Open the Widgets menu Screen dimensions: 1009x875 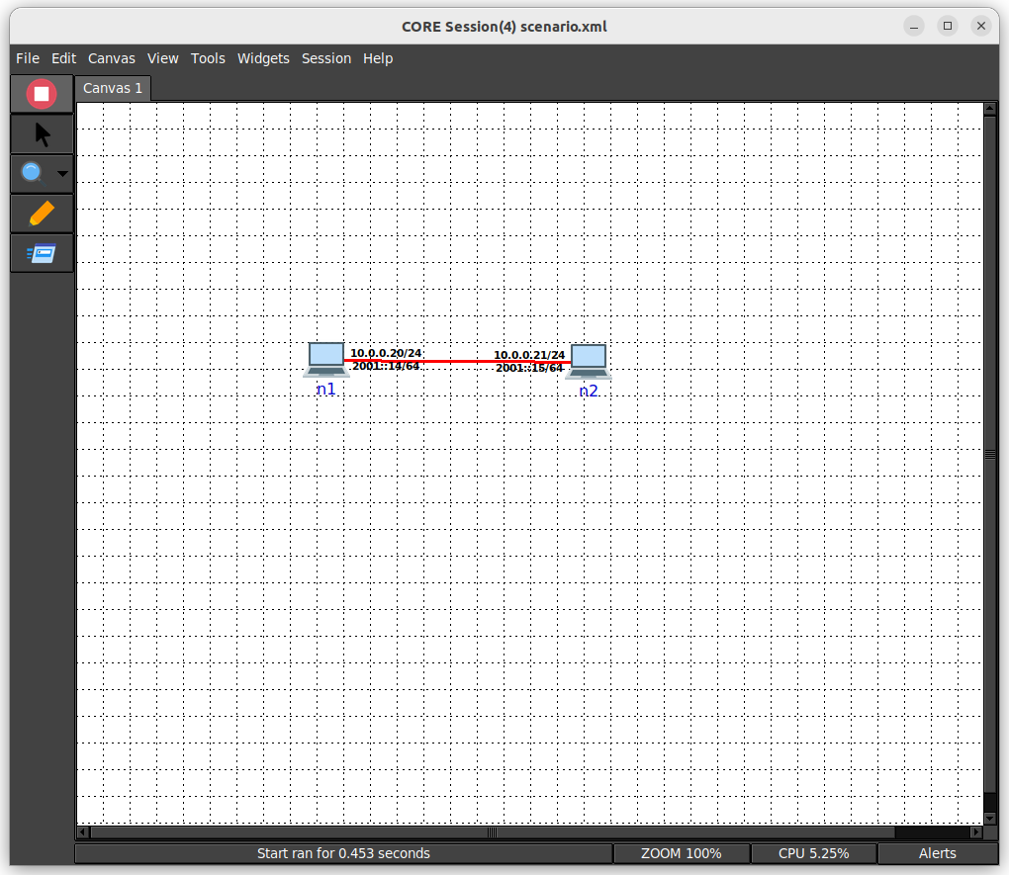[x=263, y=58]
